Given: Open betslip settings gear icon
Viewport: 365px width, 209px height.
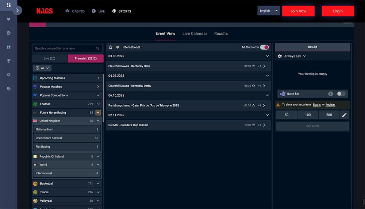Looking at the screenshot, I should 280,56.
